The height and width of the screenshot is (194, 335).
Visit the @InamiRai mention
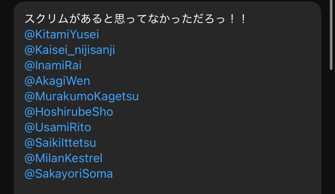53,65
